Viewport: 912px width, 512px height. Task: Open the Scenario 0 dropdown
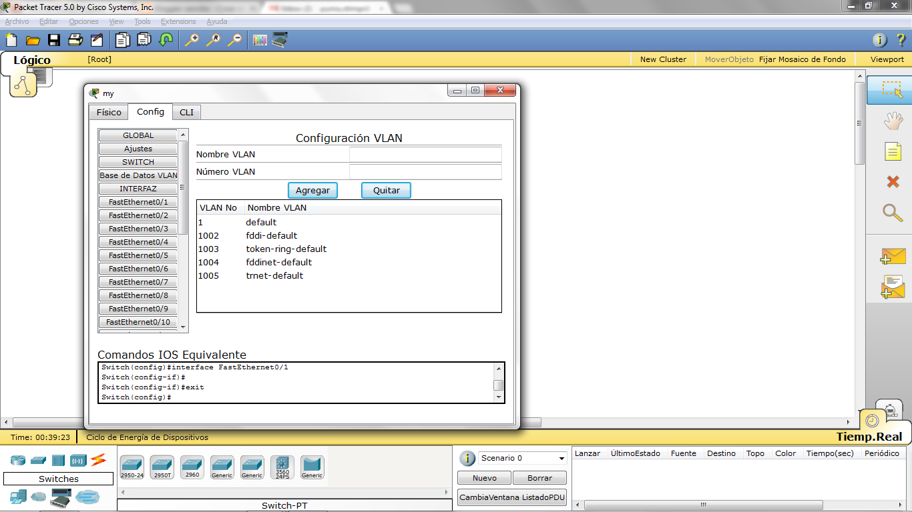click(x=523, y=458)
